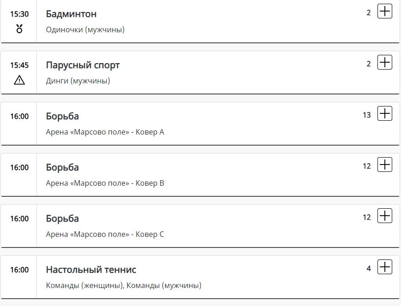Expand Настольный теннис events list

click(x=384, y=267)
